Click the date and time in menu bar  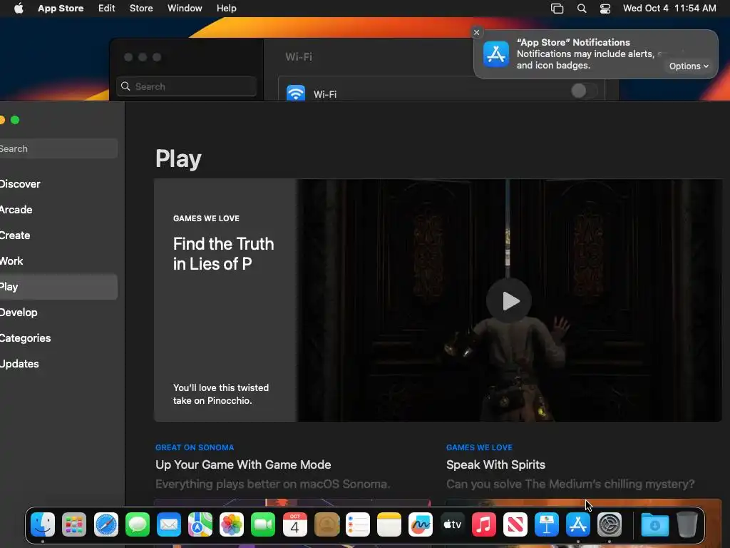[669, 8]
